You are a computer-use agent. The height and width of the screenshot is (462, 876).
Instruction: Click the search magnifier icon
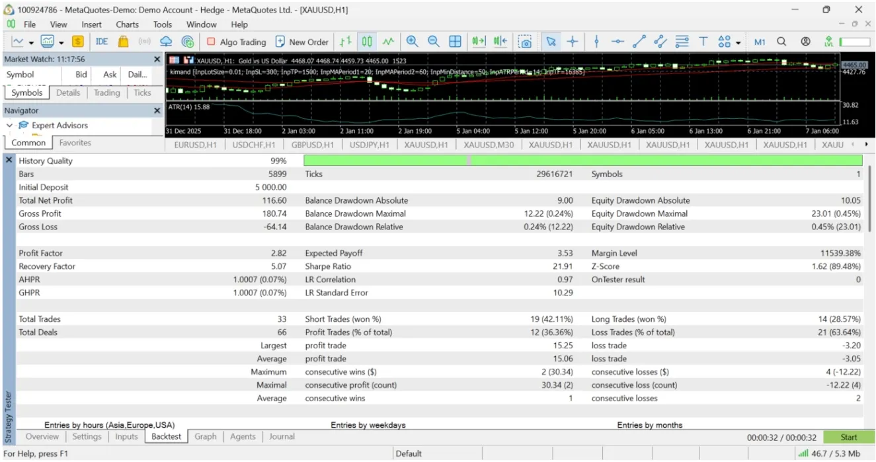click(781, 42)
